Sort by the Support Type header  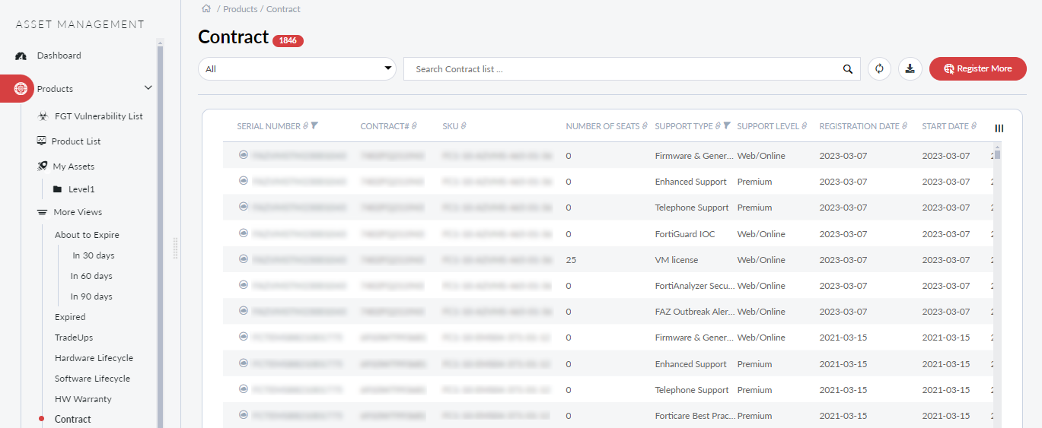pyautogui.click(x=684, y=126)
